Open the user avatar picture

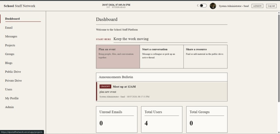point(213,6)
